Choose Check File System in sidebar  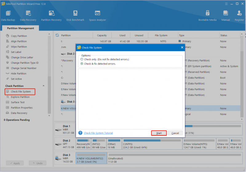tap(20, 92)
